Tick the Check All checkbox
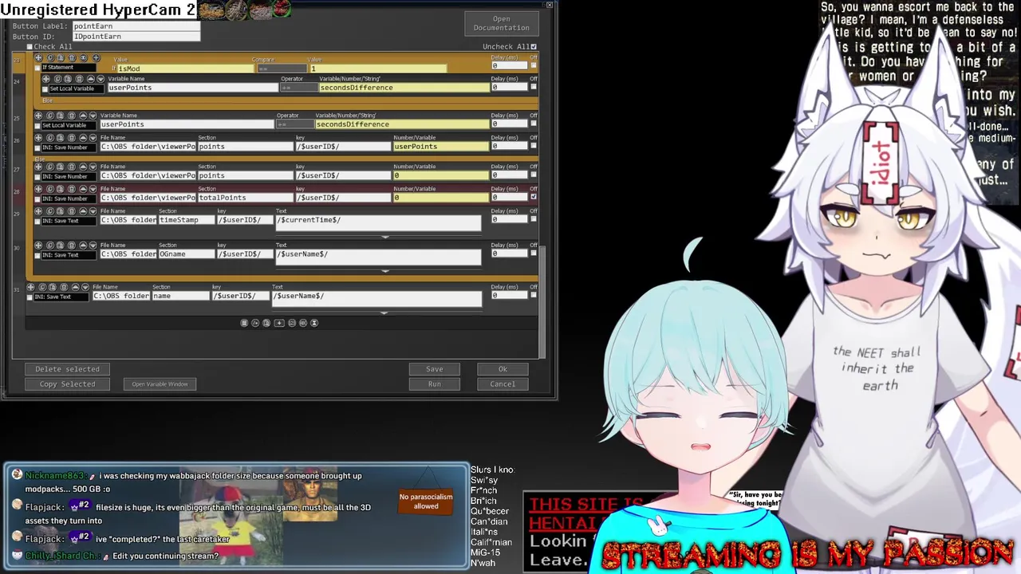 pos(30,47)
